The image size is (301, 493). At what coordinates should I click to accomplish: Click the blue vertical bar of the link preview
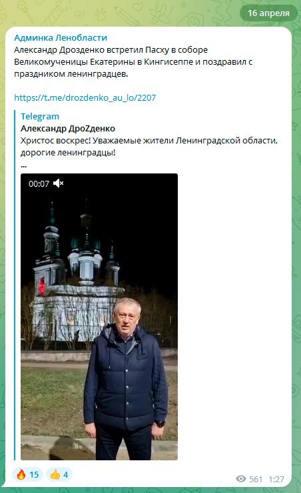(15, 285)
